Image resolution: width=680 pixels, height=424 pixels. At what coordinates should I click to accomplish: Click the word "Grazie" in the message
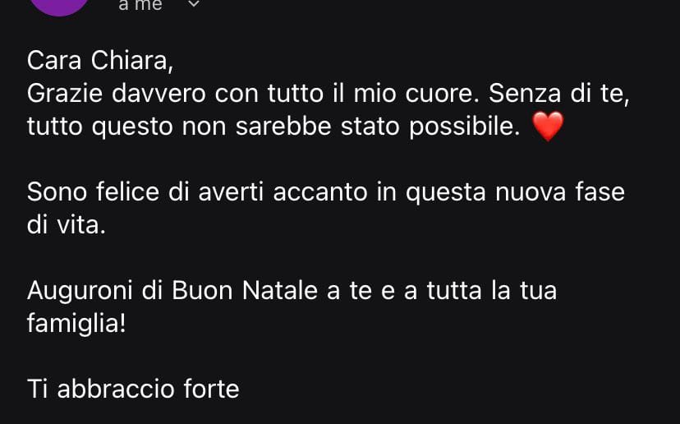65,94
